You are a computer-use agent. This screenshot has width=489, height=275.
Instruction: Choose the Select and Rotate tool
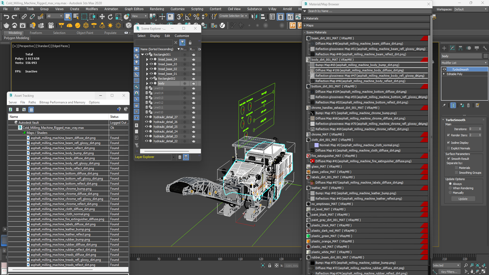tap(110, 17)
